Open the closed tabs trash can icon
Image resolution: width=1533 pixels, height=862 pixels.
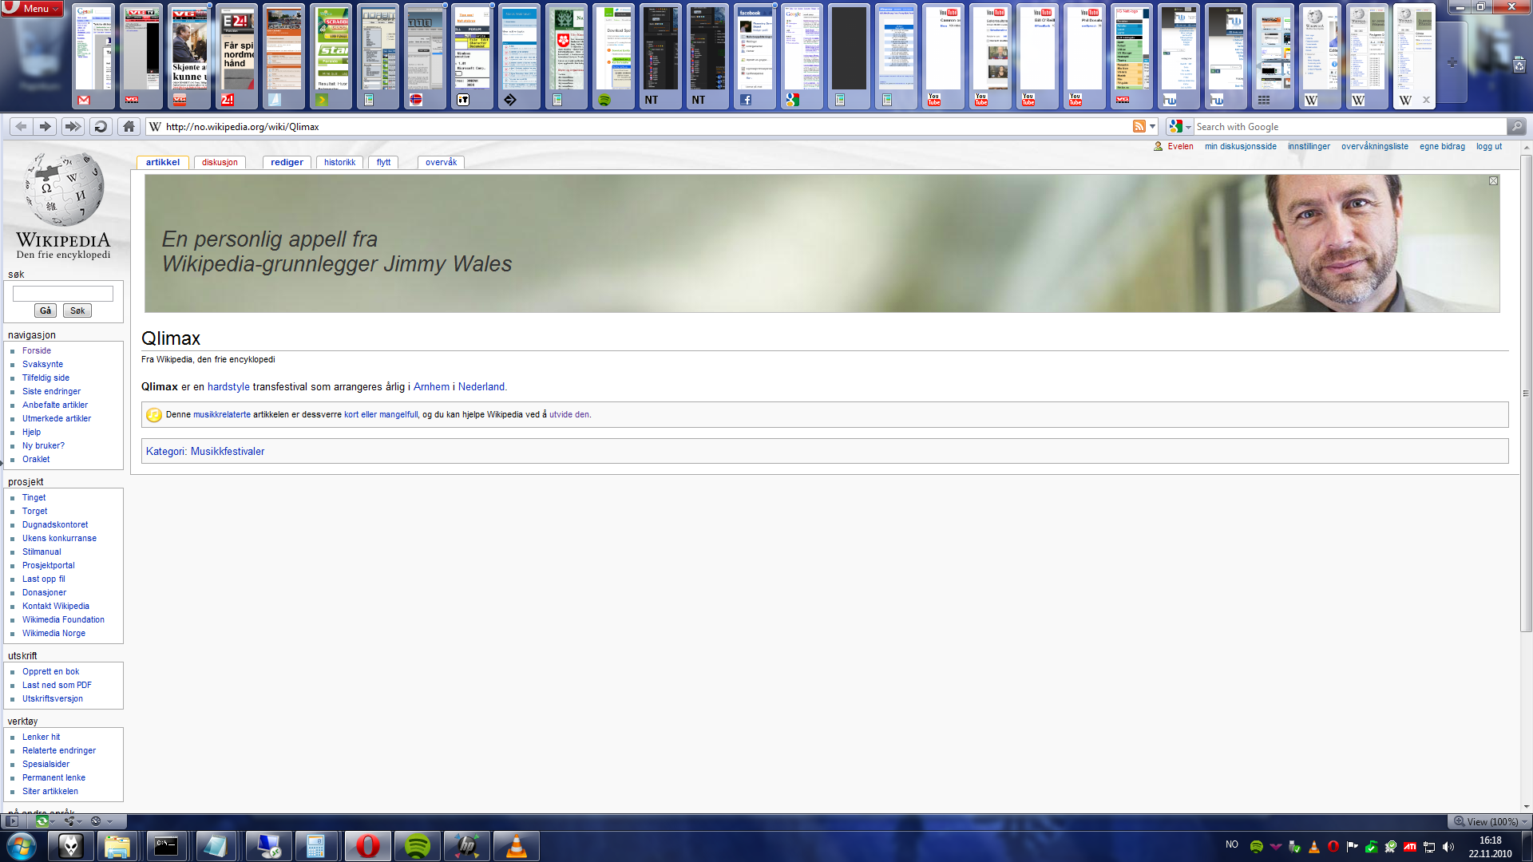click(1519, 65)
